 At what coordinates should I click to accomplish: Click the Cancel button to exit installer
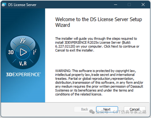coord(135,109)
